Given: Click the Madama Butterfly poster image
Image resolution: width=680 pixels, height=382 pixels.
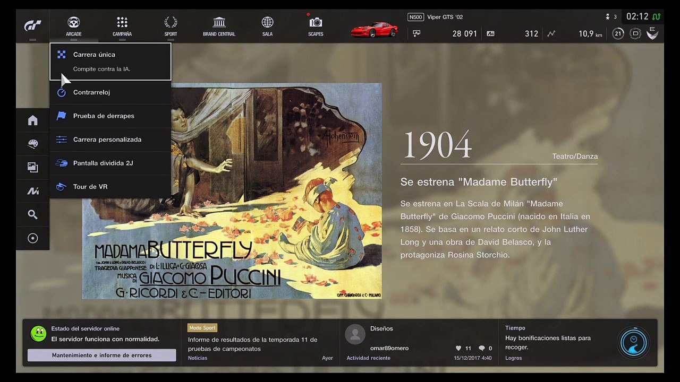Looking at the screenshot, I should (x=232, y=191).
